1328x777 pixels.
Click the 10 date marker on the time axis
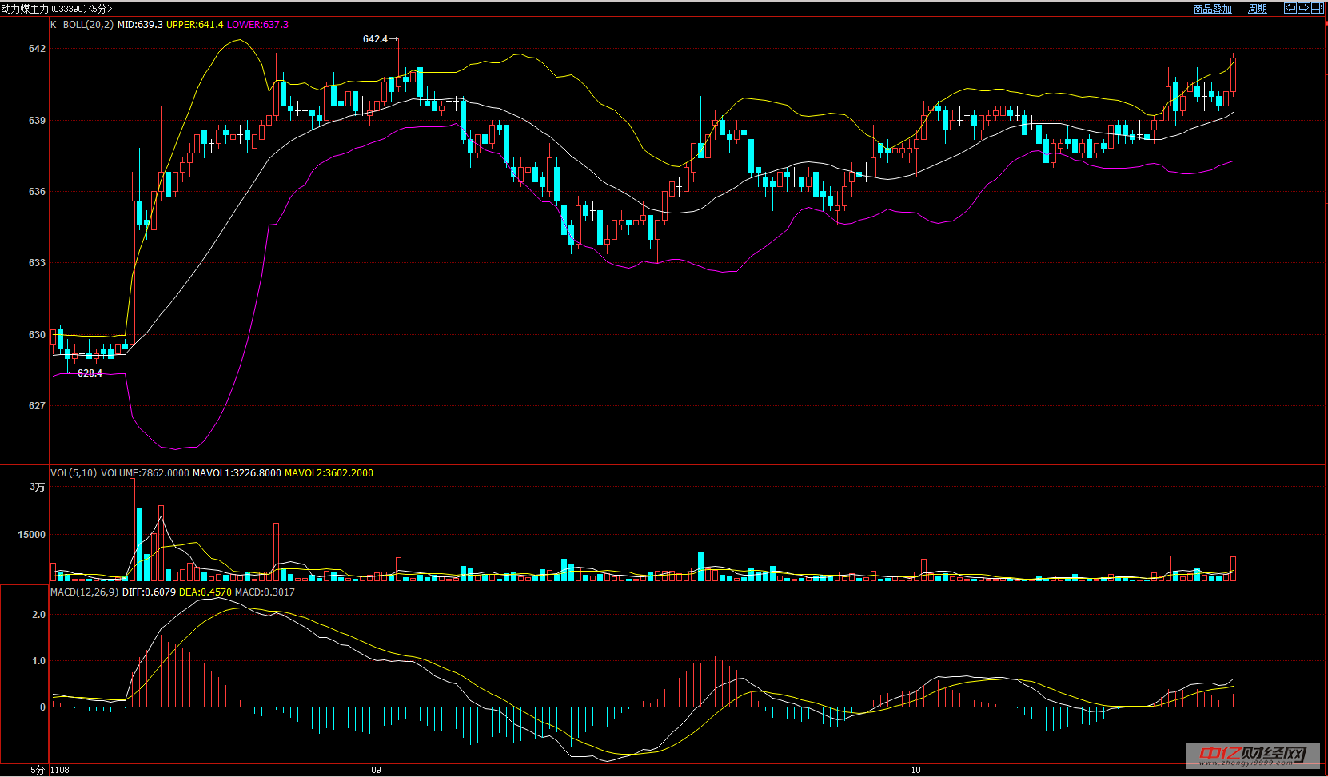point(915,770)
